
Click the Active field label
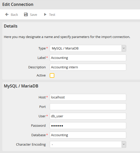(x=41, y=75)
